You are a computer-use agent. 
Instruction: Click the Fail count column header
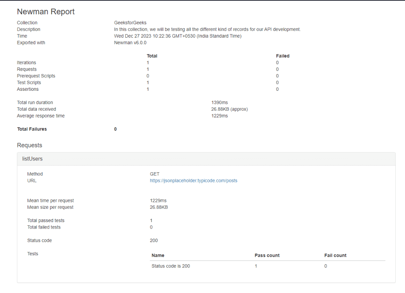tap(335, 256)
